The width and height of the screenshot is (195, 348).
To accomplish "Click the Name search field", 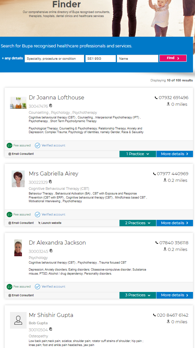I will pos(137,59).
